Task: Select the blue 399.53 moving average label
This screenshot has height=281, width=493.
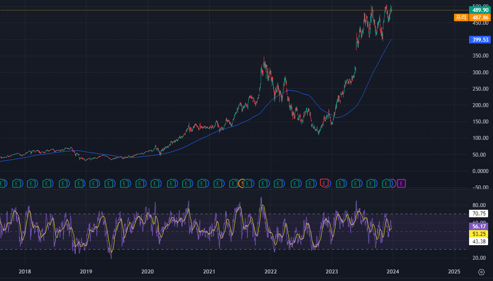Action: 480,39
